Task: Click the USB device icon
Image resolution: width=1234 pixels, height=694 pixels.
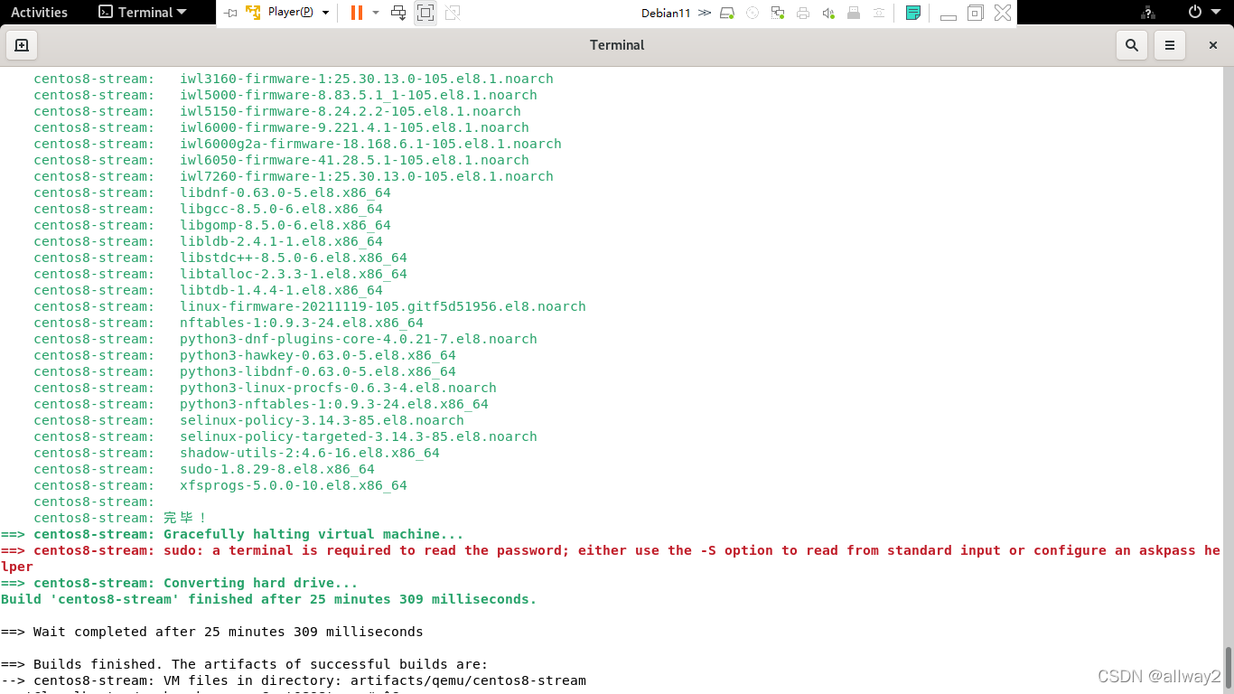Action: point(854,13)
